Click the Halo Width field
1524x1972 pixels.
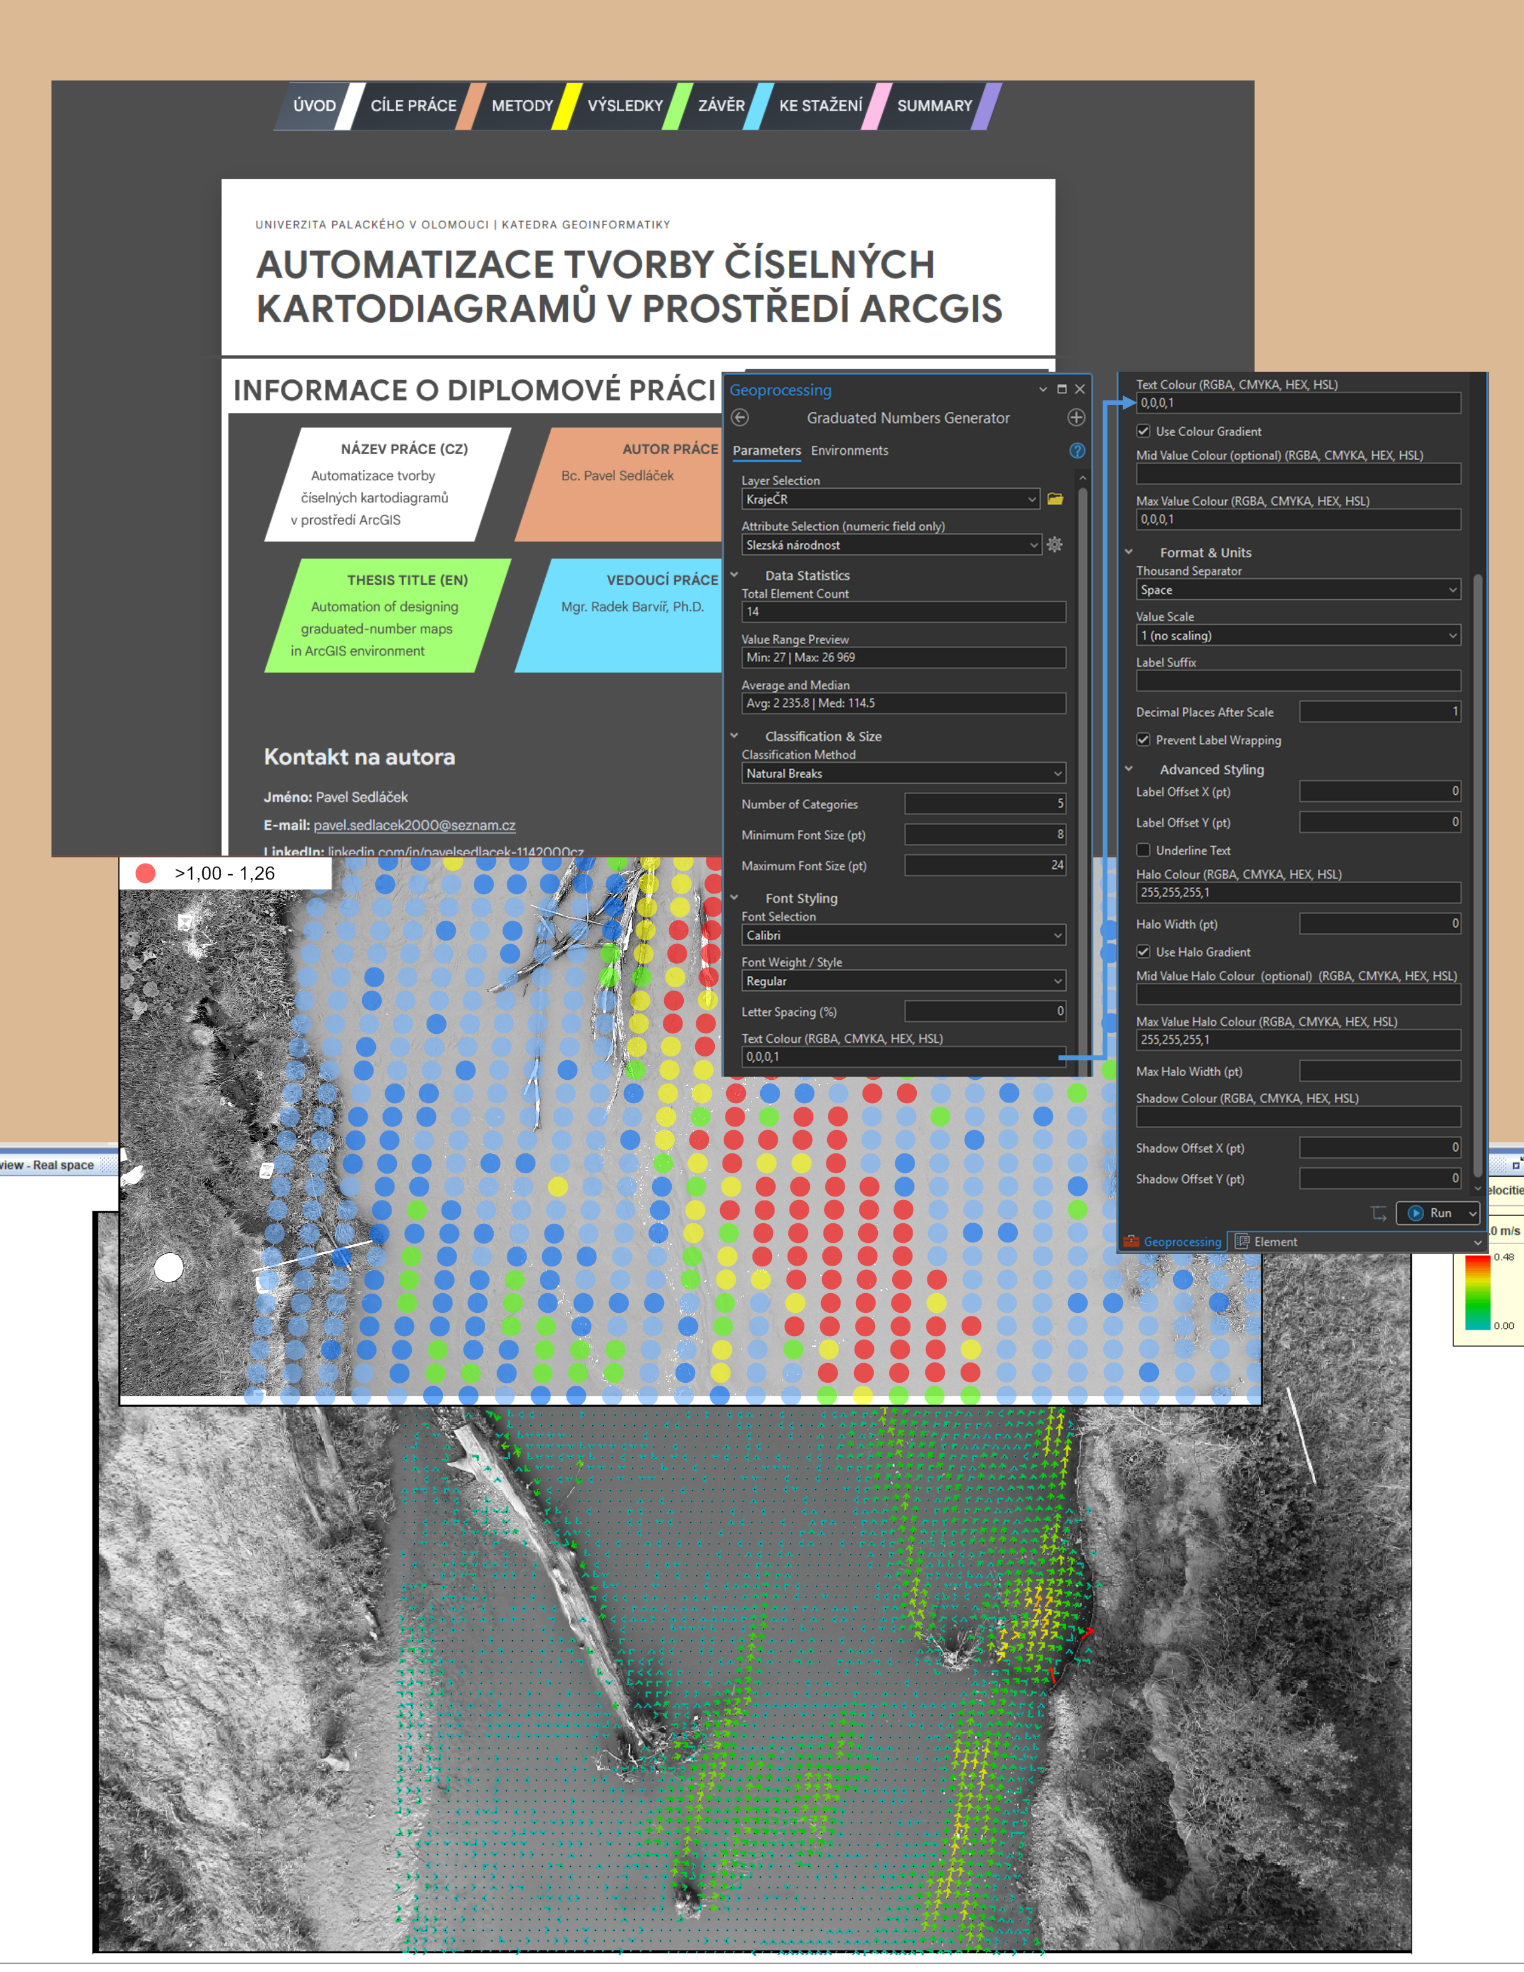1379,924
